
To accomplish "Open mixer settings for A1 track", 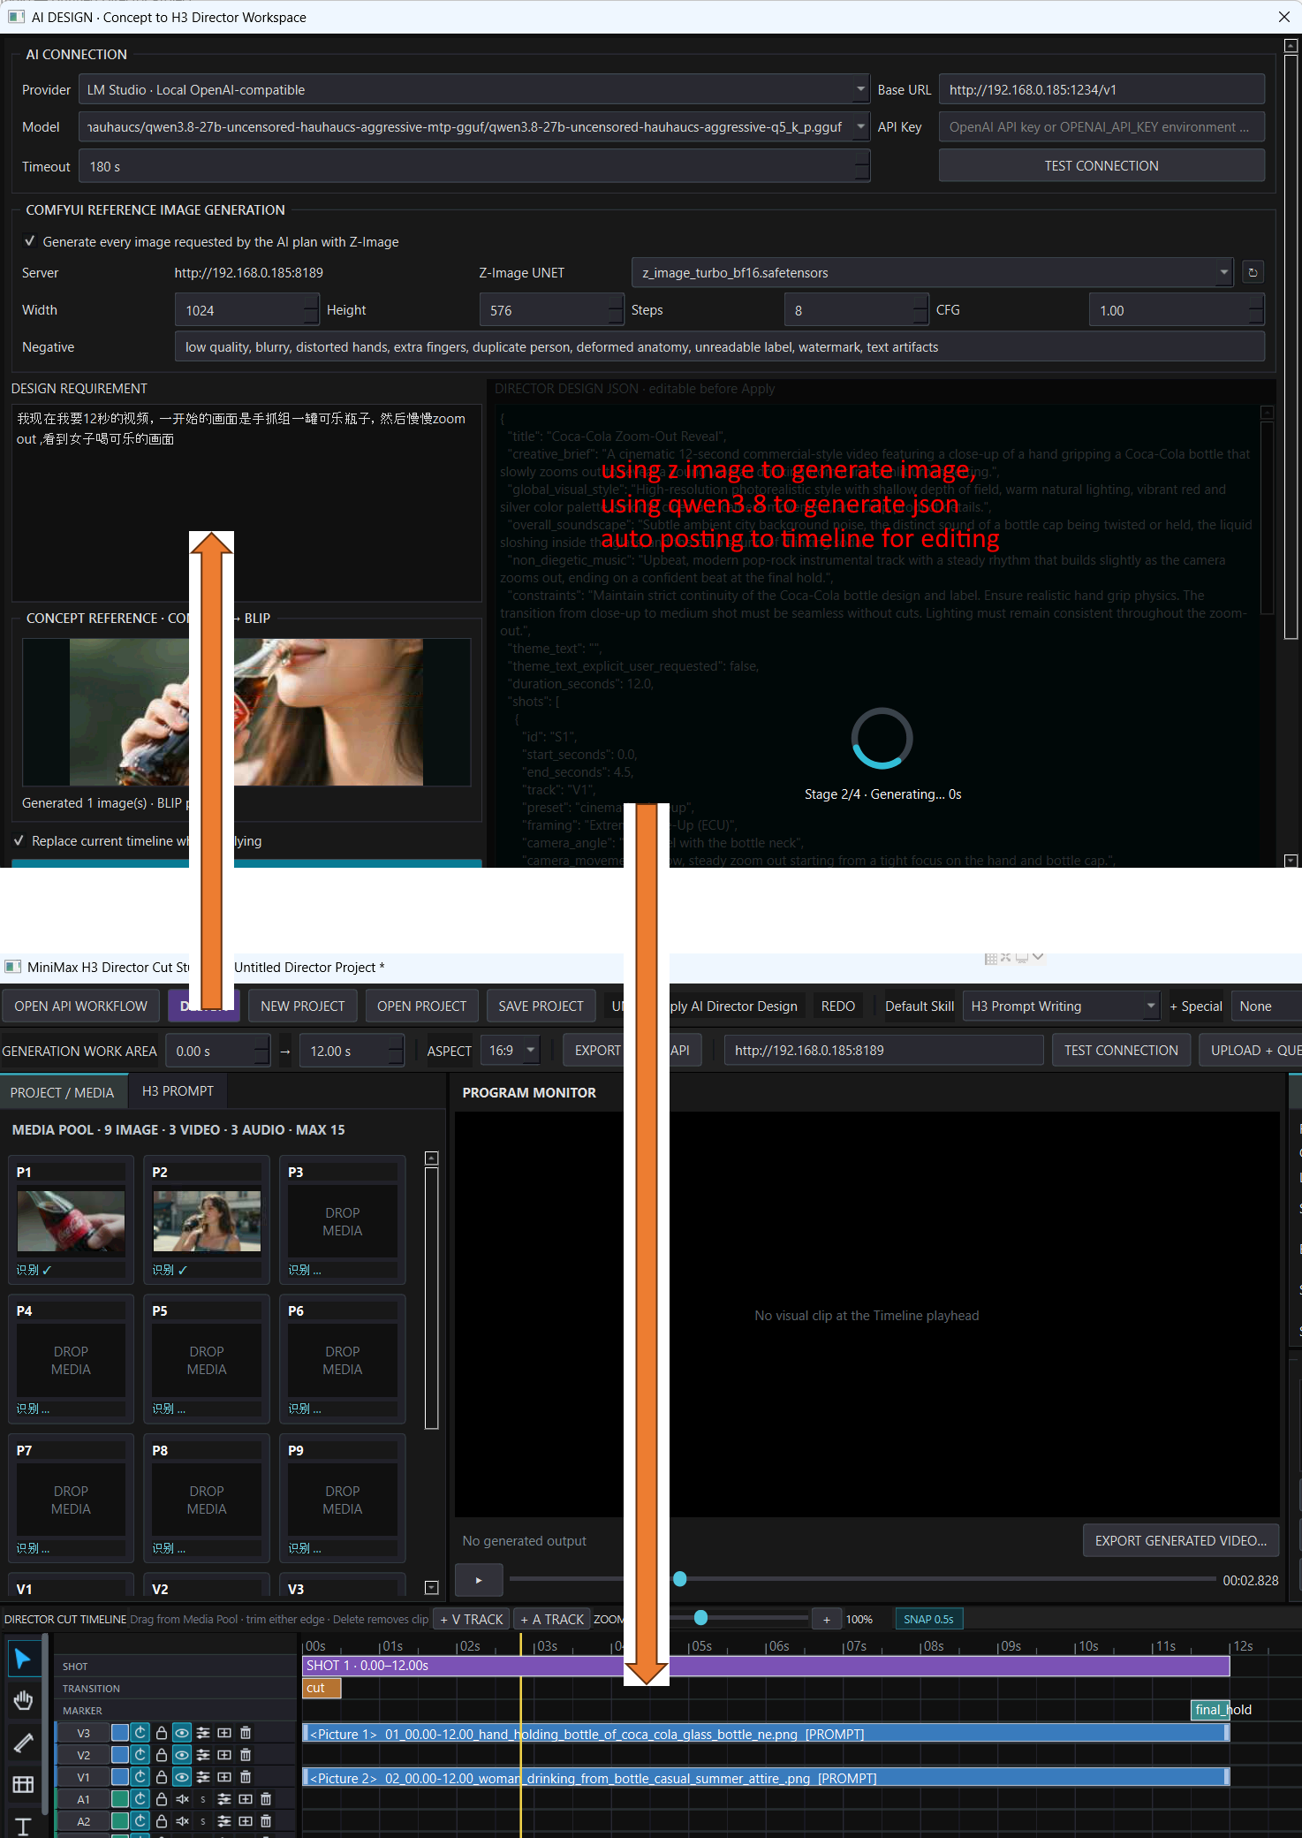I will (x=224, y=1798).
